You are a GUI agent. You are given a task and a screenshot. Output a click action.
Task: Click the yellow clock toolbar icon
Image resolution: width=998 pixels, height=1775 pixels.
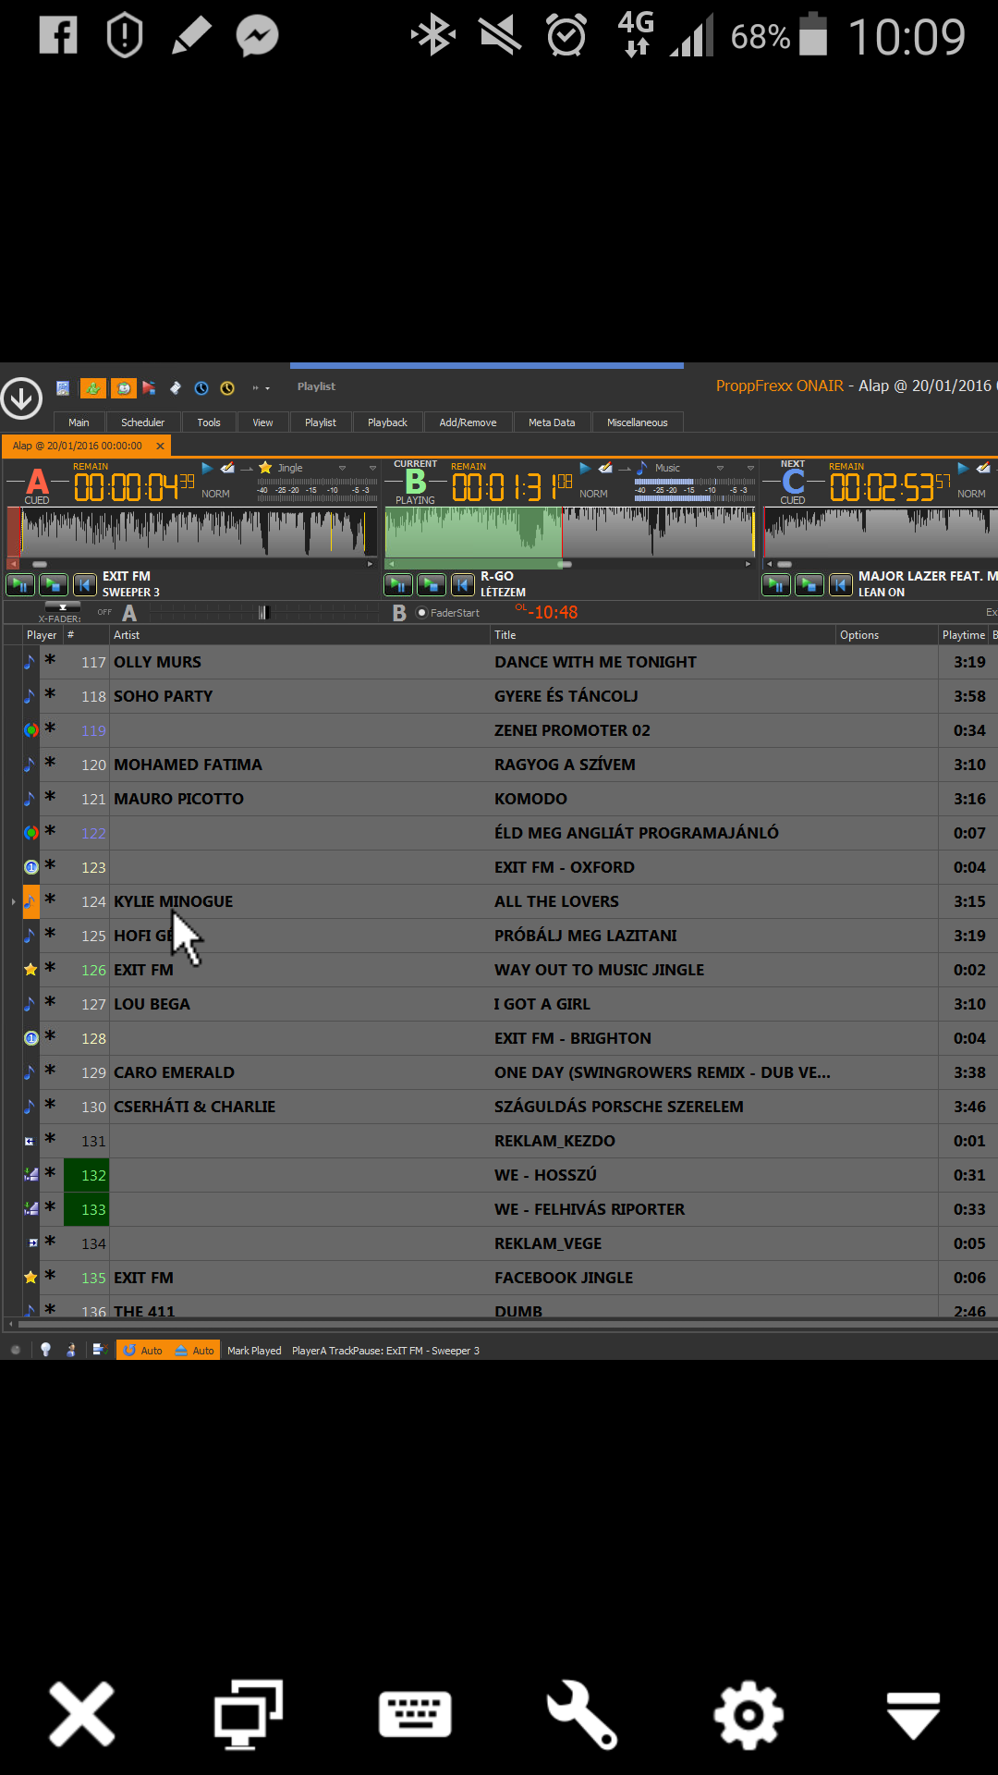pyautogui.click(x=227, y=388)
